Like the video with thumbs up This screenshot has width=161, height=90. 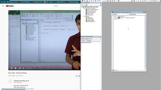76,76
